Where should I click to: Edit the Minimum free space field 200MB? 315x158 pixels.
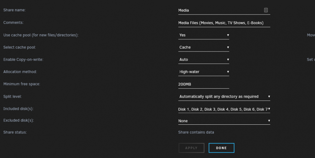(203, 84)
